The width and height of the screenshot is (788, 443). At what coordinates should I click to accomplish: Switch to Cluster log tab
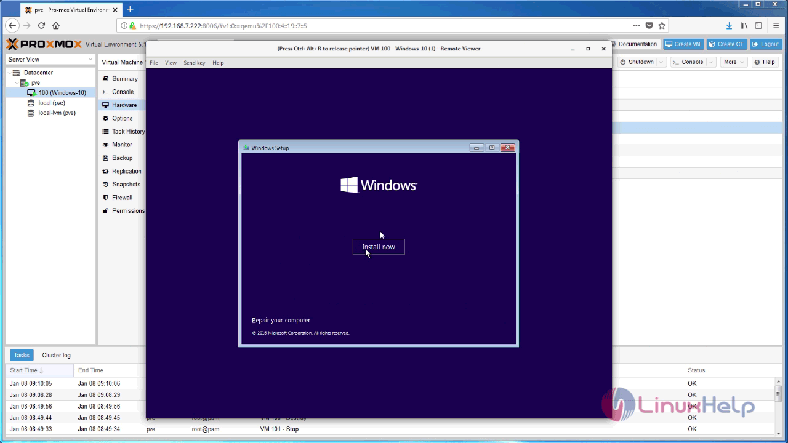point(56,355)
